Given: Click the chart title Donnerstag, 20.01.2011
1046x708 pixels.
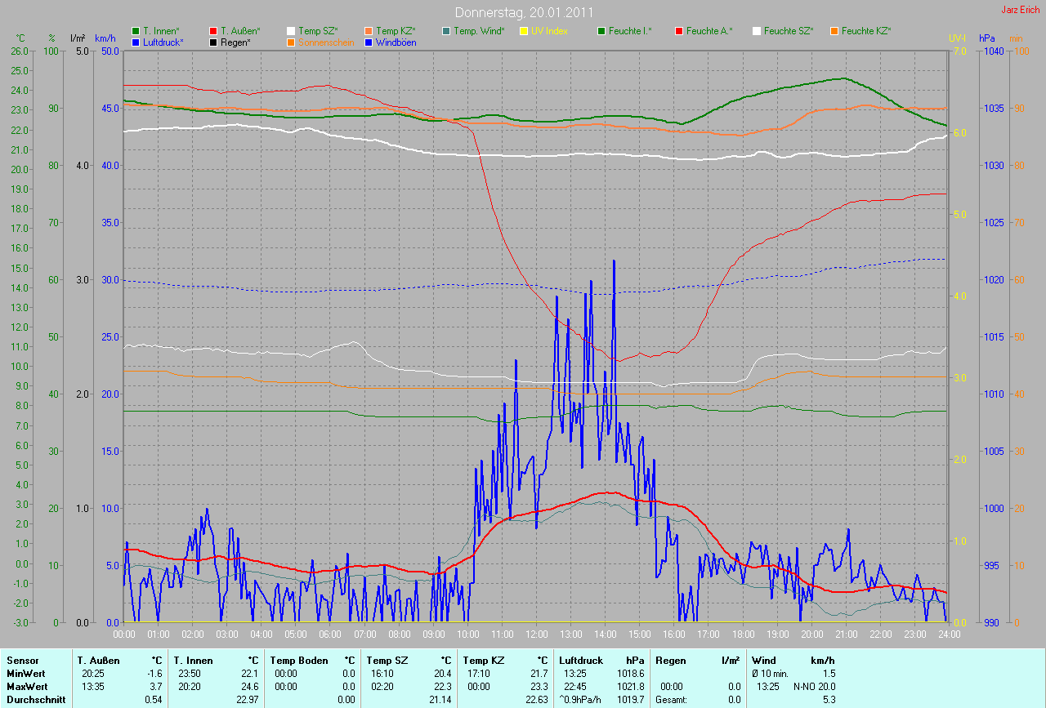Looking at the screenshot, I should (523, 12).
